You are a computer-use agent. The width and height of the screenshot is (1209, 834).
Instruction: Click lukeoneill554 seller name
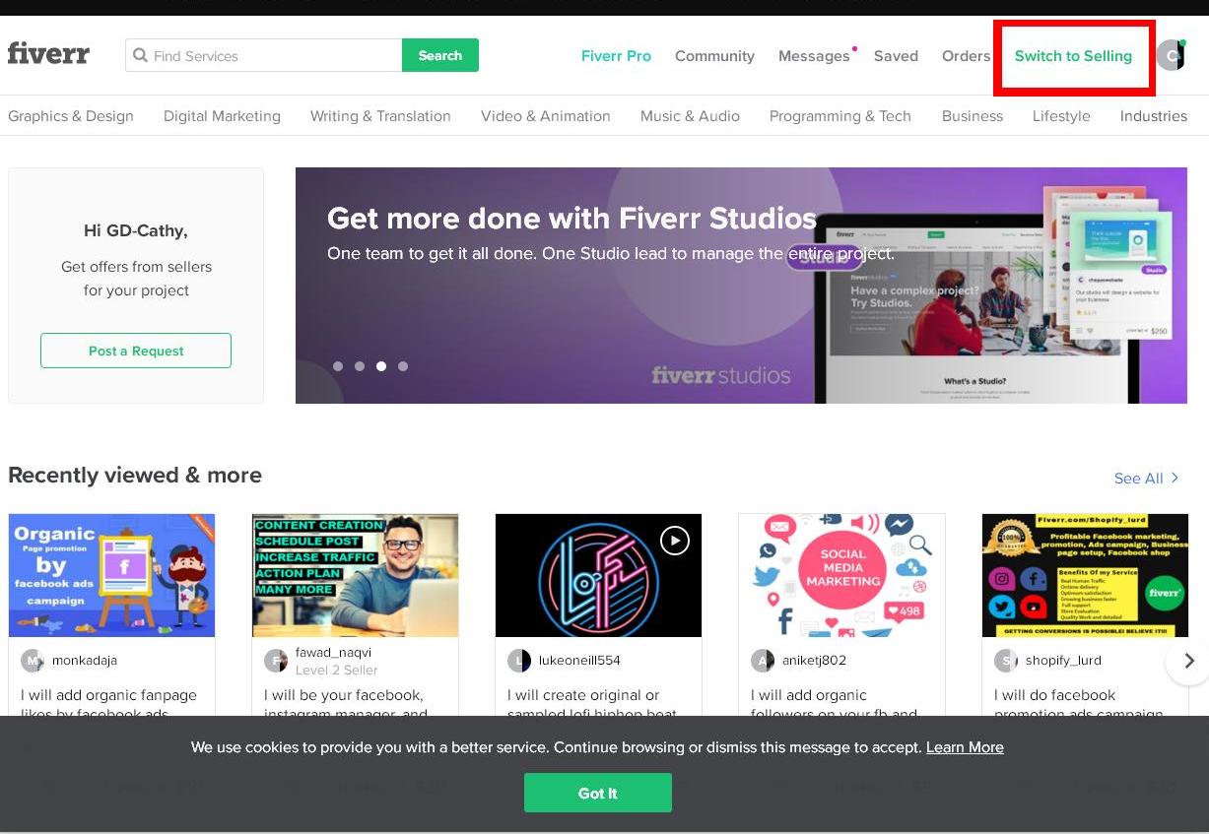(x=579, y=661)
